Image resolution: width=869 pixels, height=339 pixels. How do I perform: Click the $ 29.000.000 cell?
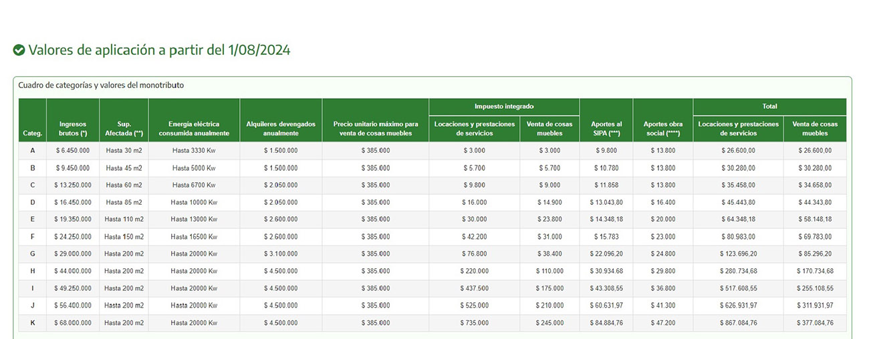tap(73, 254)
